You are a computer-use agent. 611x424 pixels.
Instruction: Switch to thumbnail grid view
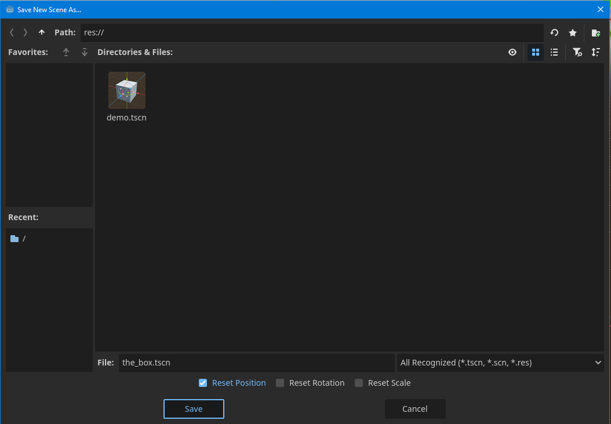pos(536,52)
